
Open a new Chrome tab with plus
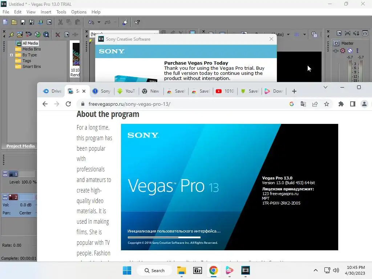coord(294,91)
